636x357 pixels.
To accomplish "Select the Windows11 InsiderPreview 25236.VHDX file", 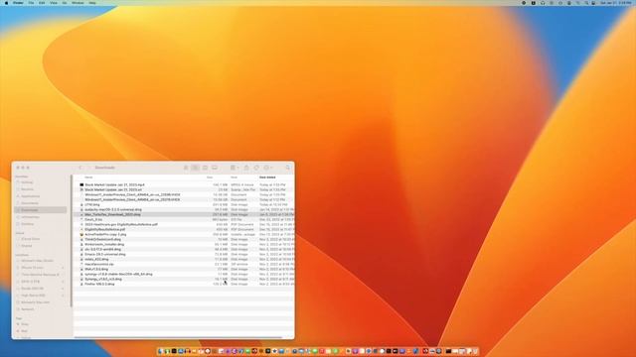I will 132,194.
